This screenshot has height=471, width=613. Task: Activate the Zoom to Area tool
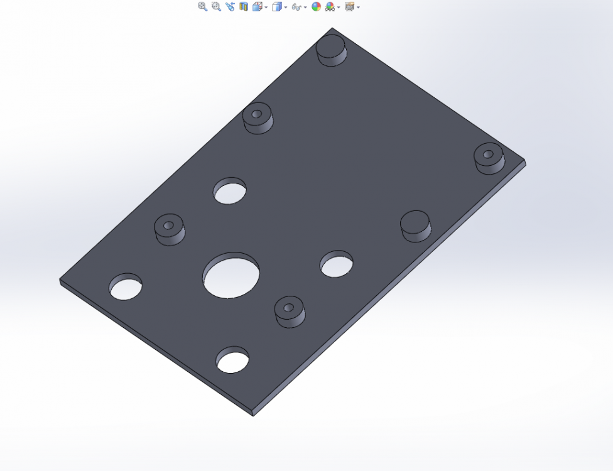(215, 6)
